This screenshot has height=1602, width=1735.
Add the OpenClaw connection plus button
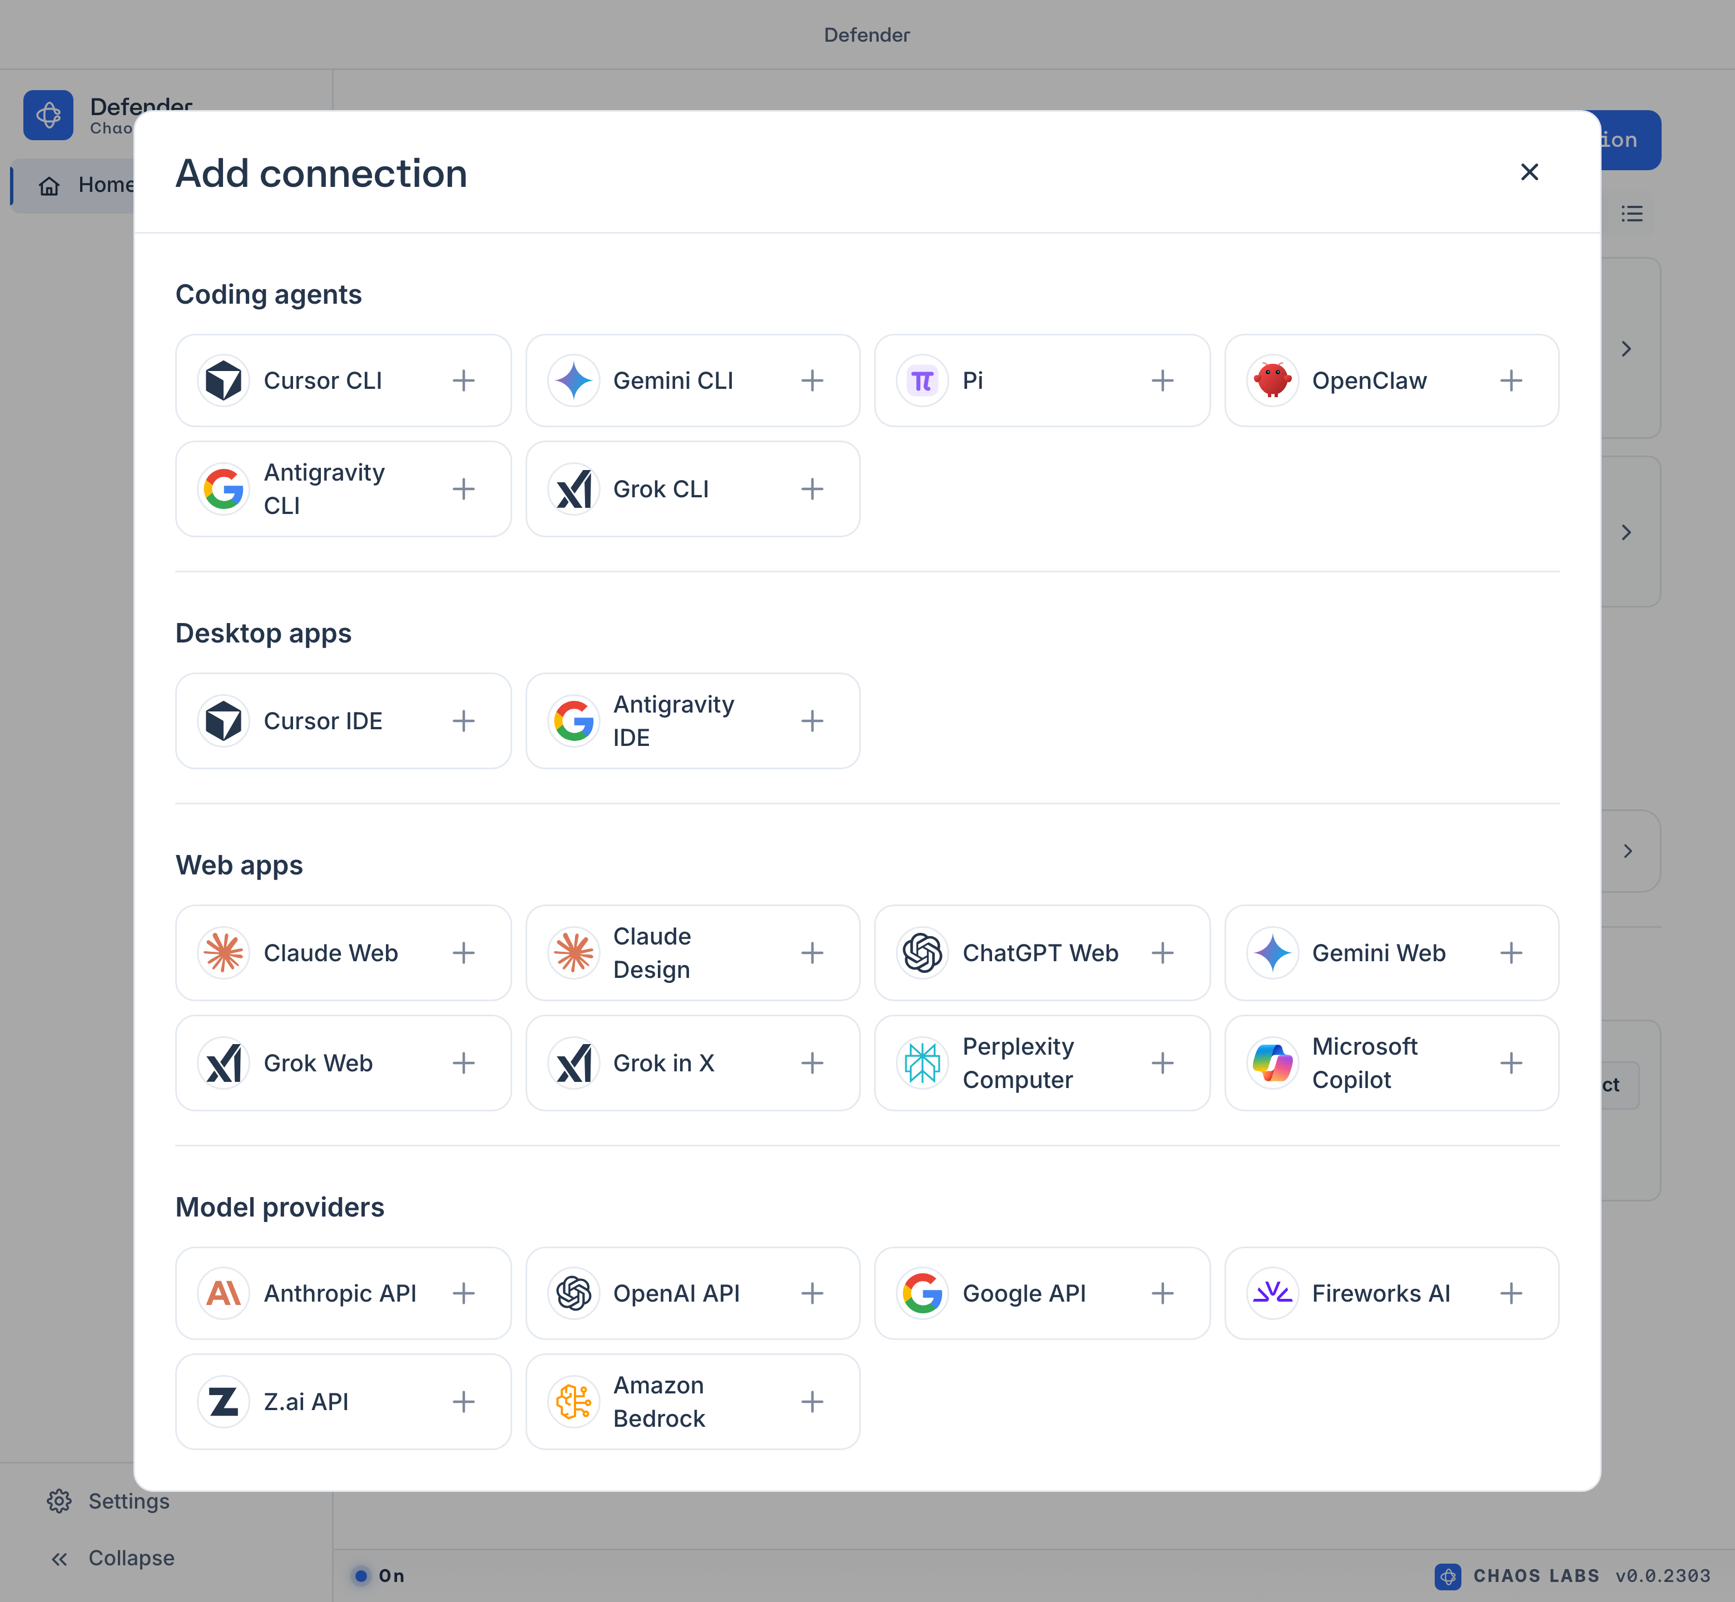[1511, 380]
